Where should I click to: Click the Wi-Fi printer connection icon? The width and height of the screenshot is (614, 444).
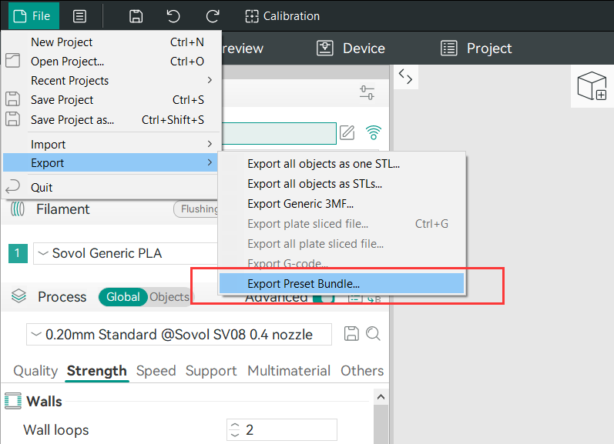[374, 132]
